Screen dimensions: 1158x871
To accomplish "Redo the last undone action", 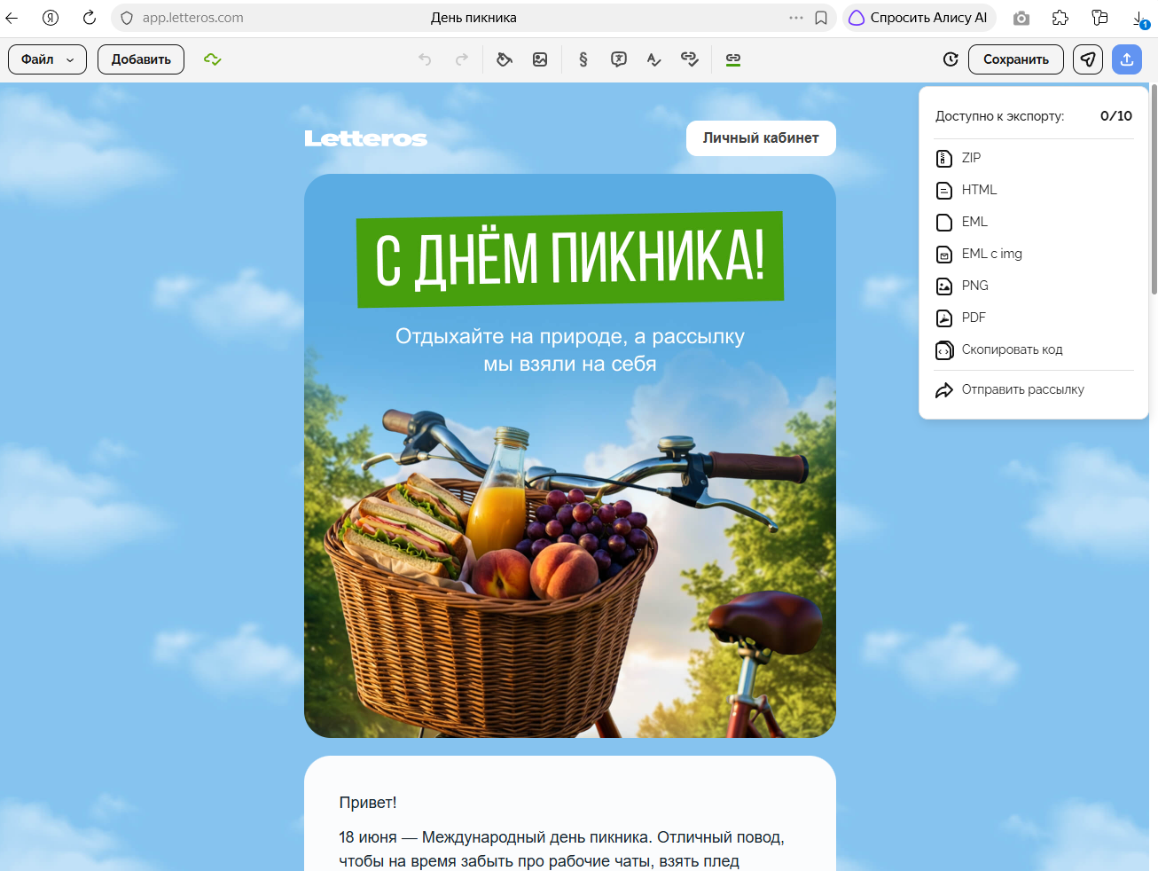I will click(461, 59).
